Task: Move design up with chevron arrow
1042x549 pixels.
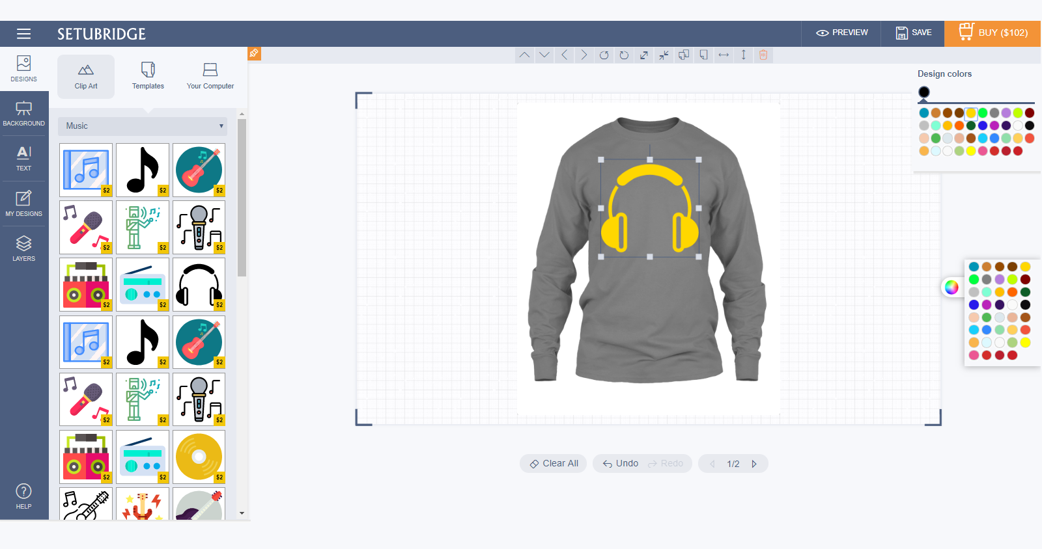Action: coord(524,55)
